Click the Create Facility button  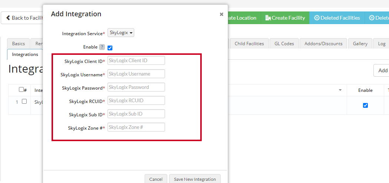285,18
